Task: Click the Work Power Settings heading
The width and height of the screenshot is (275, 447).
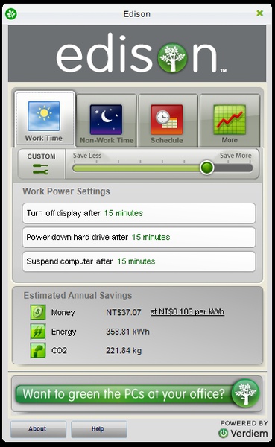Action: pyautogui.click(x=66, y=191)
